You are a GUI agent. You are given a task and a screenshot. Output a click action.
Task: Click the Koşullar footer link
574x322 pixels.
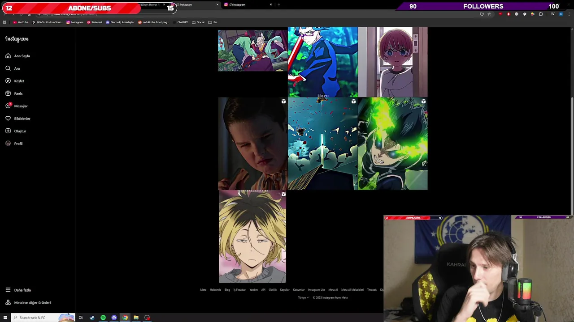coord(285,290)
